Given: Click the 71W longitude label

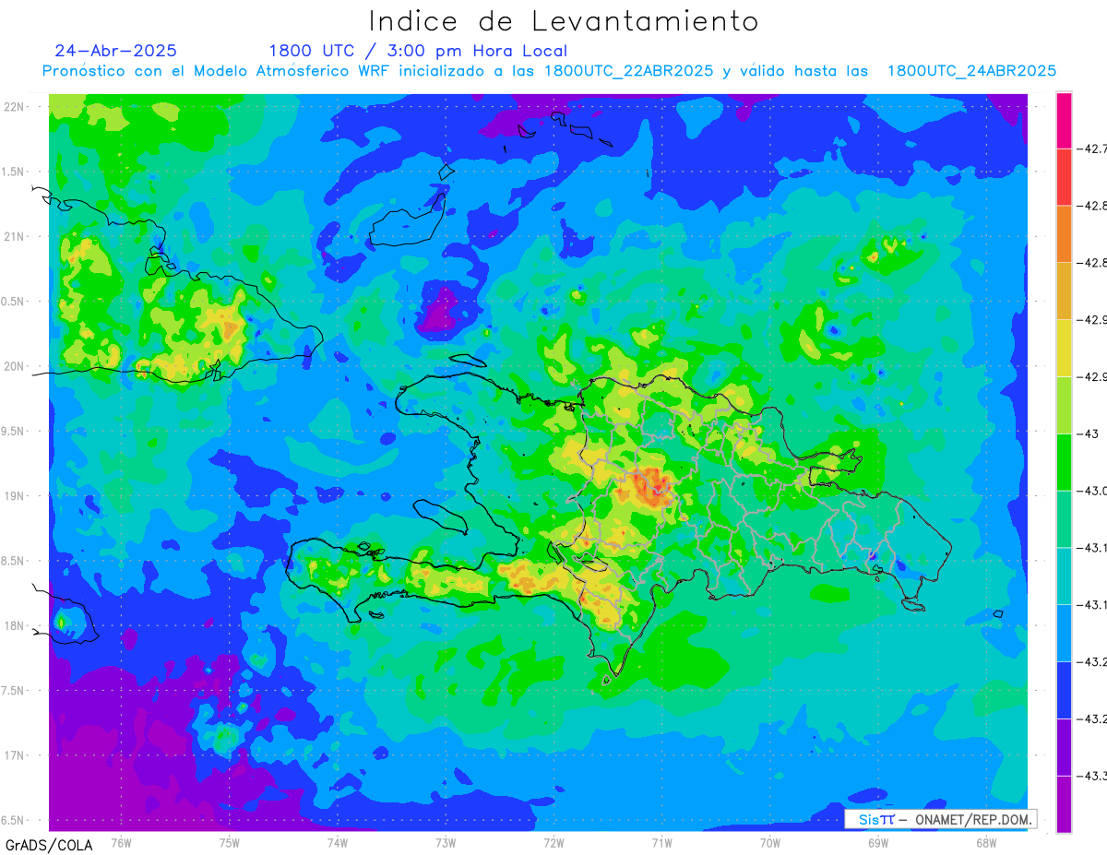Looking at the screenshot, I should (x=661, y=842).
